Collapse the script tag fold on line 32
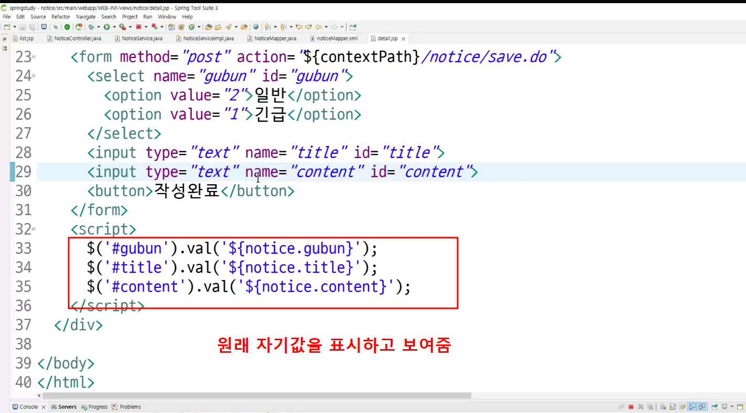This screenshot has height=413, width=746. click(34, 229)
